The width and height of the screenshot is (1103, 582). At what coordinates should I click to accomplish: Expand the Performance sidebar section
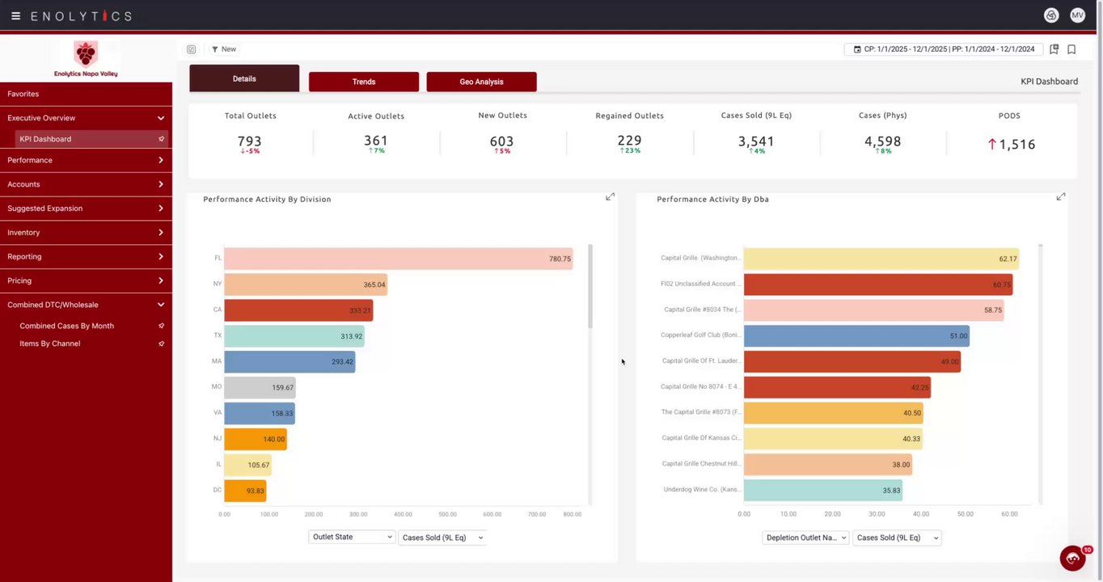[x=86, y=160]
